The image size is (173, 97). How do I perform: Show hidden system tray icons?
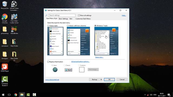145,95
